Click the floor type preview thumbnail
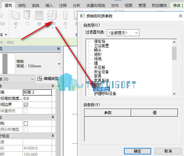 (7, 64)
